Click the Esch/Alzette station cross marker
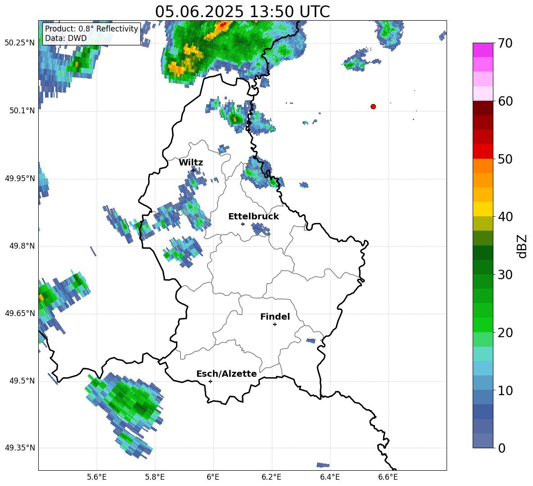Viewport: 533px width, 486px height. click(210, 381)
